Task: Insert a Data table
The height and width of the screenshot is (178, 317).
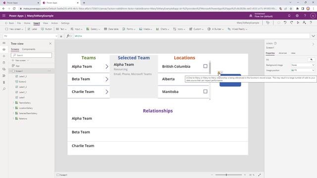Action: point(111,29)
